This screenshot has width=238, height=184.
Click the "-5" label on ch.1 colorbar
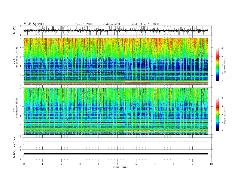coord(221,65)
